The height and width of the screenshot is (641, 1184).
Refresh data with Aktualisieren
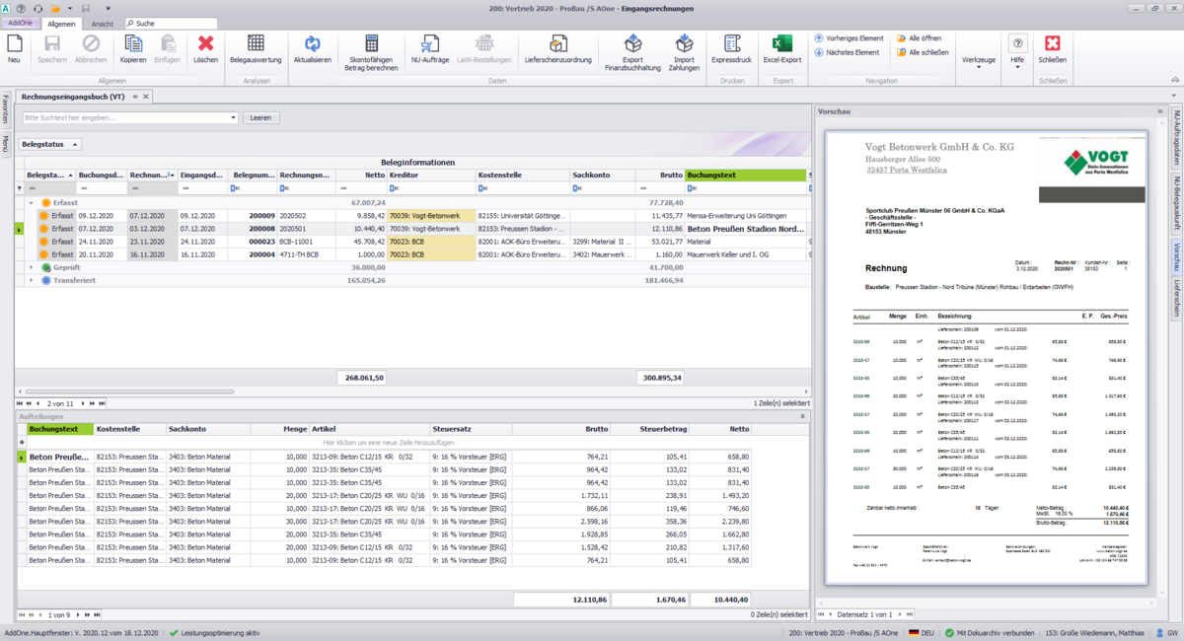312,44
